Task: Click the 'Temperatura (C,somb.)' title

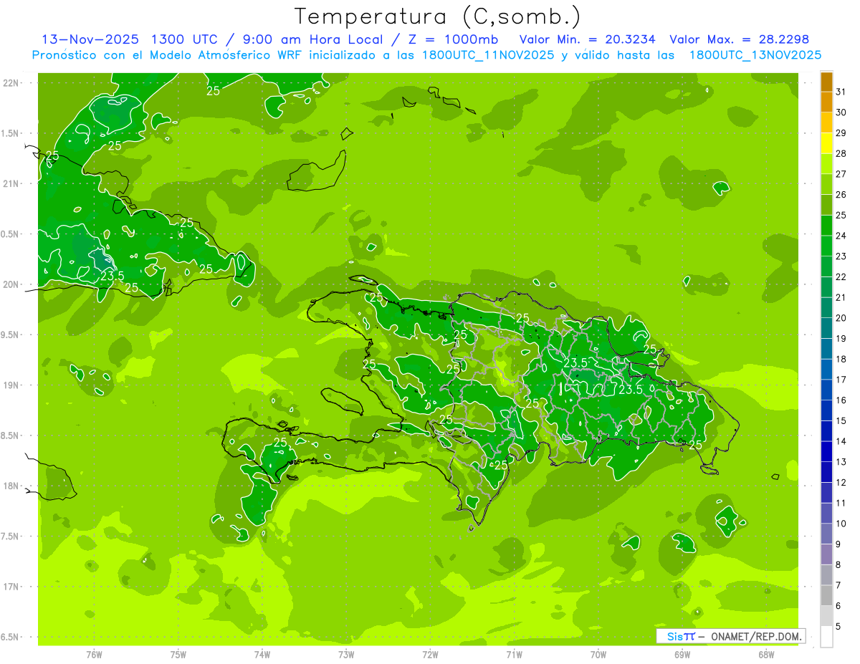Action: pos(437,16)
